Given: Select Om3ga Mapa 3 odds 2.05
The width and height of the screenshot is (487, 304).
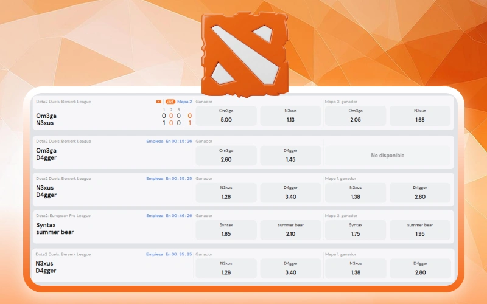Looking at the screenshot, I should point(356,116).
